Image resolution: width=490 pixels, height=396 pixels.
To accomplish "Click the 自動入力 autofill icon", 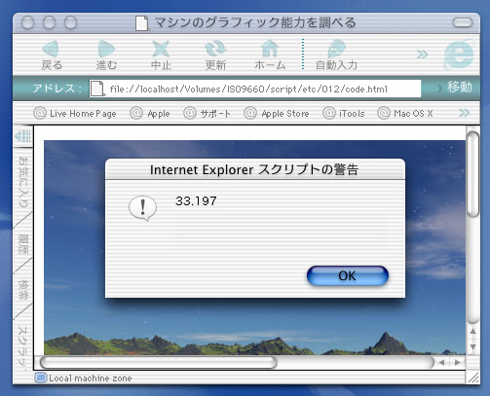I will coord(336,49).
